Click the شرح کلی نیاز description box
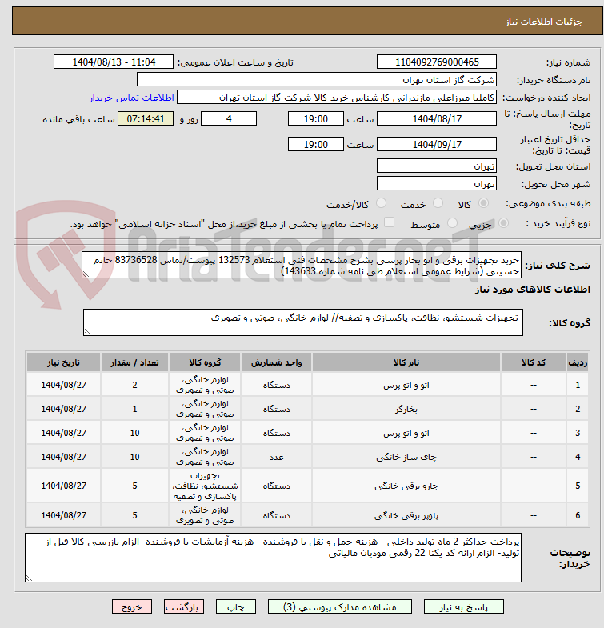The height and width of the screenshot is (628, 604). 301,266
